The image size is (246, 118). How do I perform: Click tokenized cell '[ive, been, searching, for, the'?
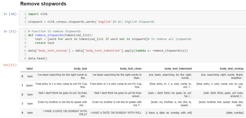tap(170, 76)
